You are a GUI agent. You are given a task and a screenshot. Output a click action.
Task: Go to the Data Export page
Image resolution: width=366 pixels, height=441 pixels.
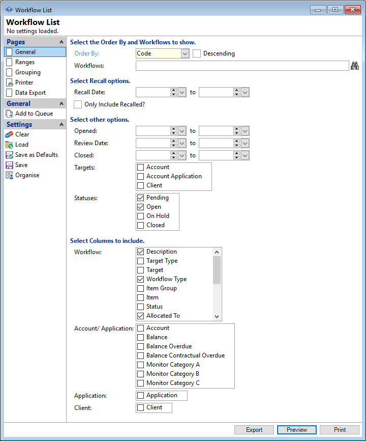click(x=30, y=93)
